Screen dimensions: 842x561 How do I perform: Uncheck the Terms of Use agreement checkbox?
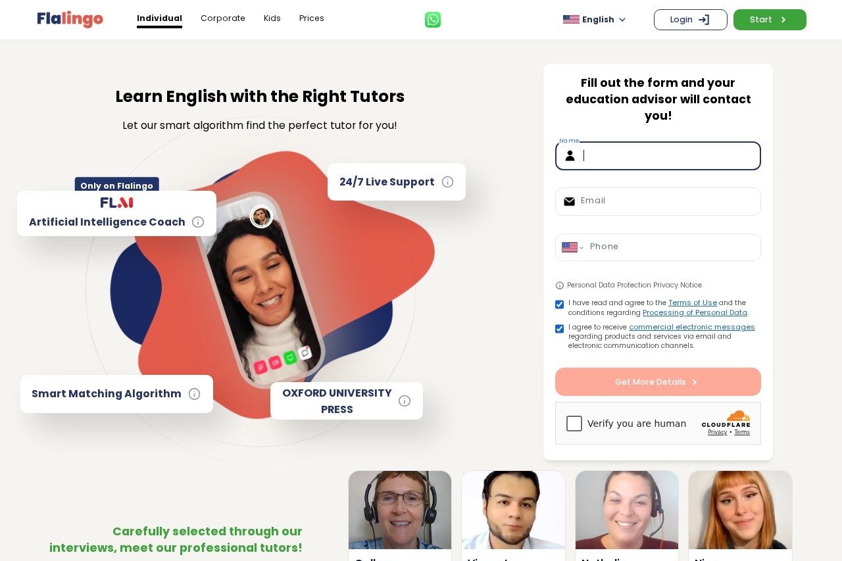pyautogui.click(x=560, y=305)
